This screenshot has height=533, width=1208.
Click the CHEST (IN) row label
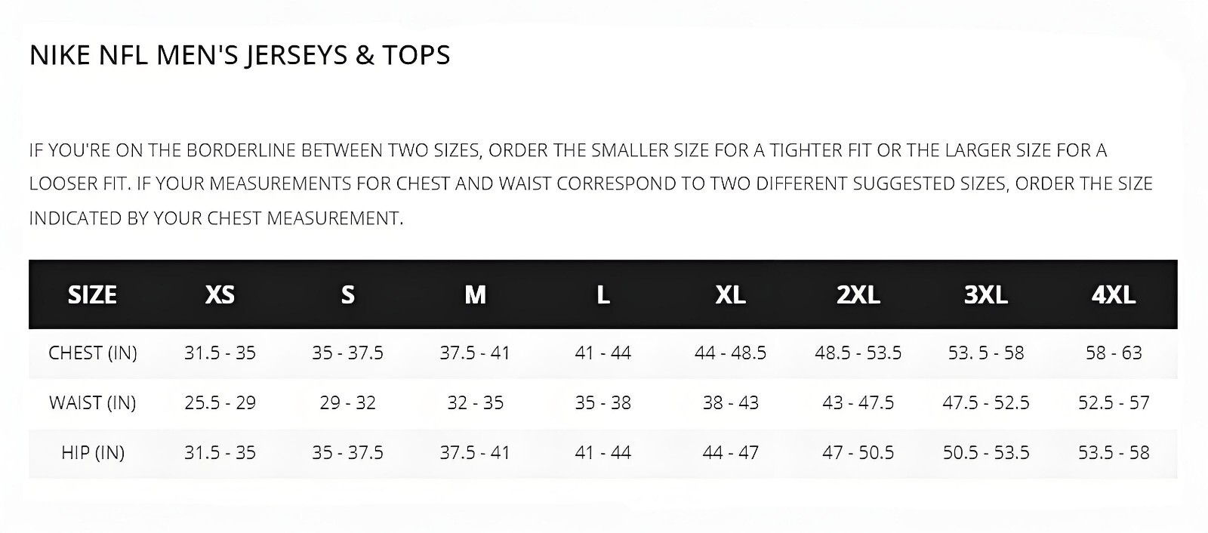[x=93, y=353]
